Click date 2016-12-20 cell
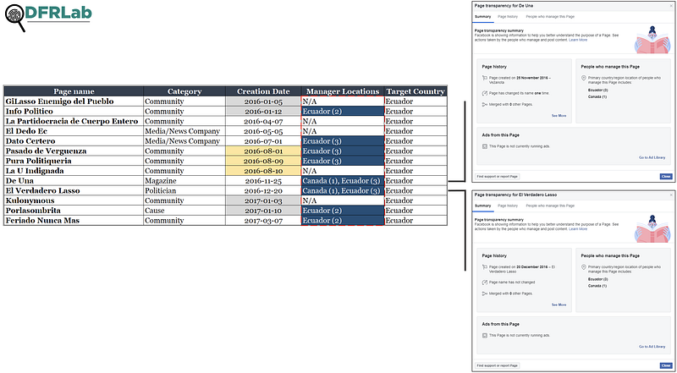677x373 pixels. pos(263,191)
